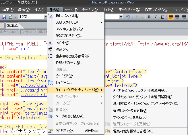Choose 適用されたダイナミック Web テンプレートを開く(O)

[146, 104]
